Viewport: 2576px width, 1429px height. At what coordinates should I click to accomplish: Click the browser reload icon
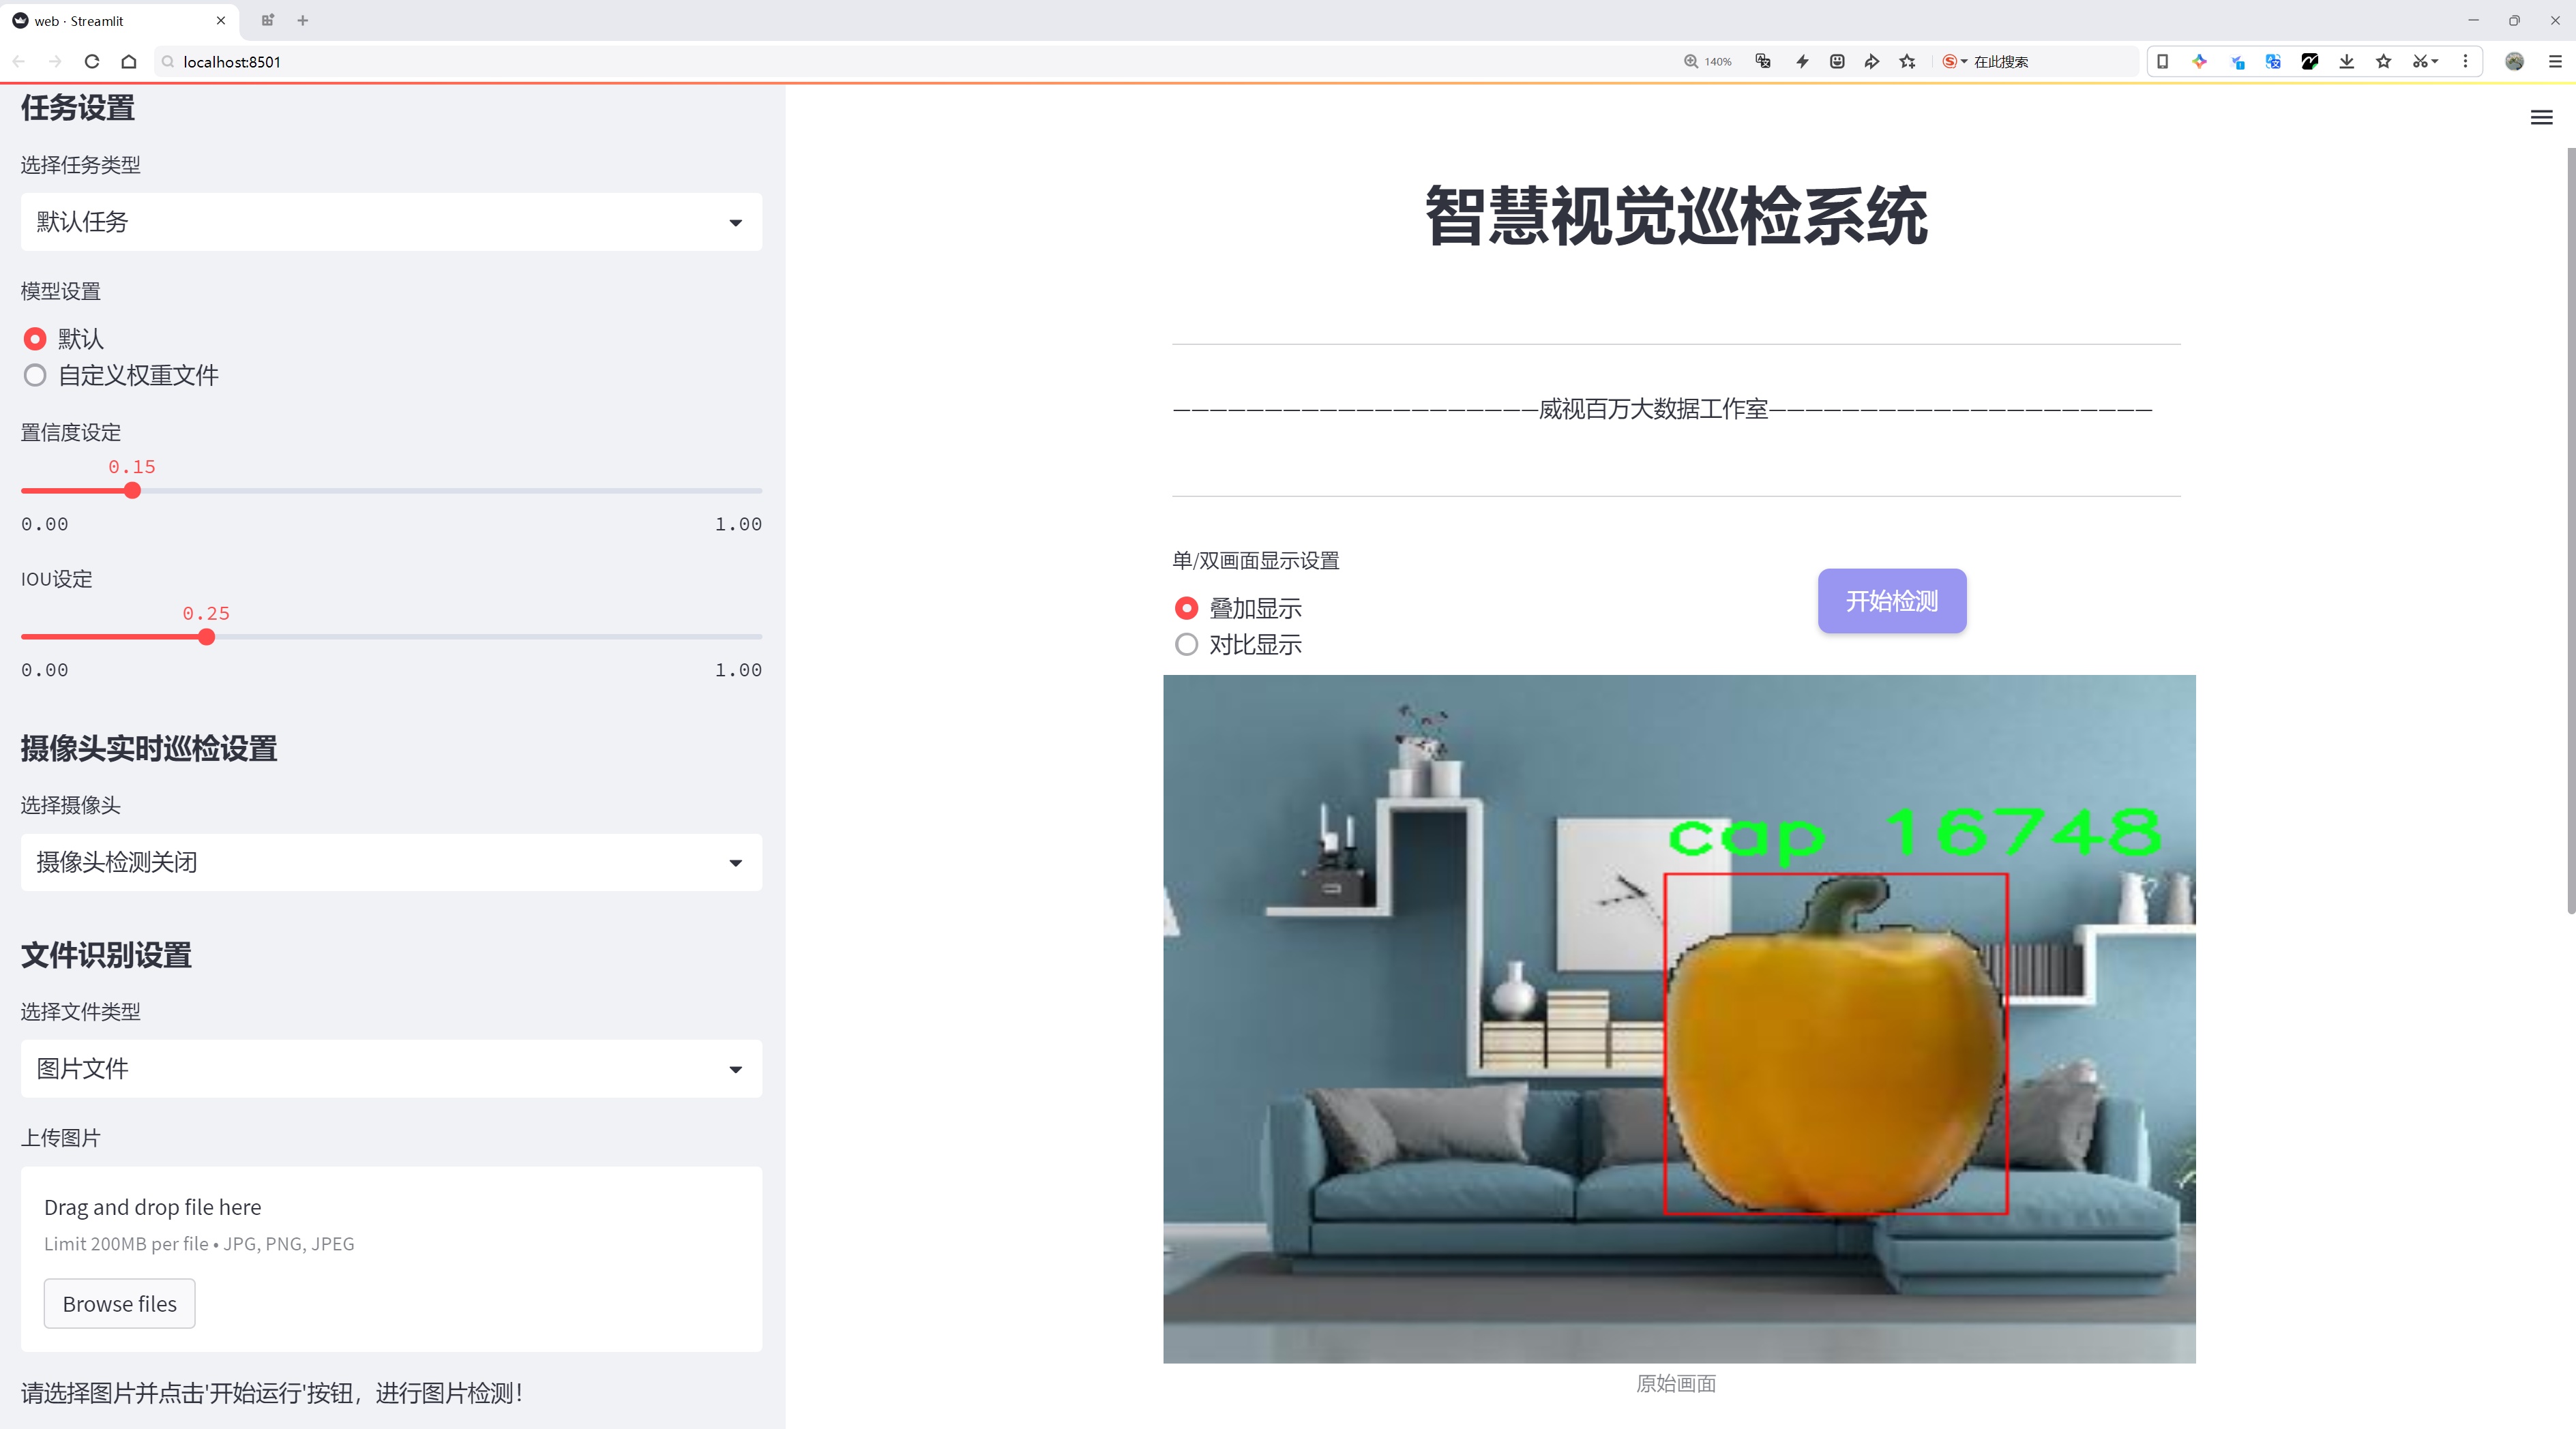point(92,62)
